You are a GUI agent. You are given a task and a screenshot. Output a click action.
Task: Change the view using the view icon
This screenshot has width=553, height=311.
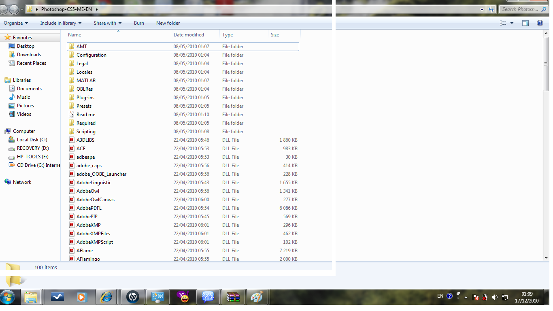(503, 23)
